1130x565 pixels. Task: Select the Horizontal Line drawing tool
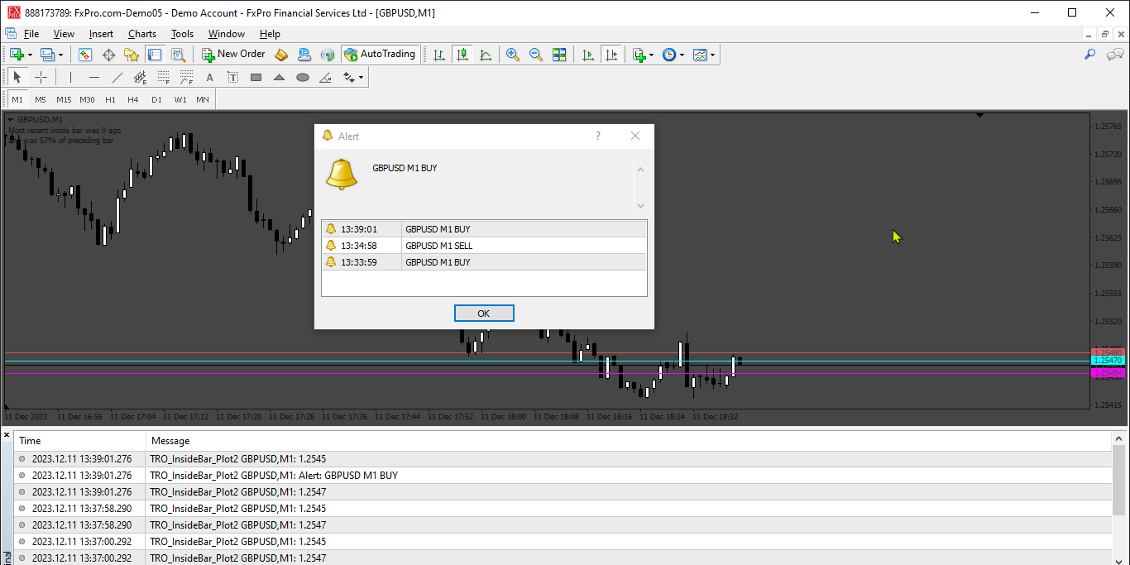coord(94,77)
